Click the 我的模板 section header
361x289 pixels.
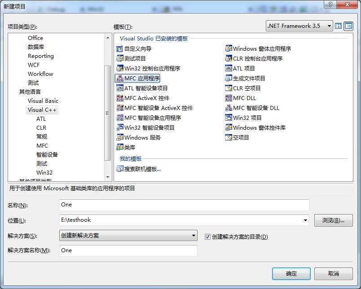131,159
